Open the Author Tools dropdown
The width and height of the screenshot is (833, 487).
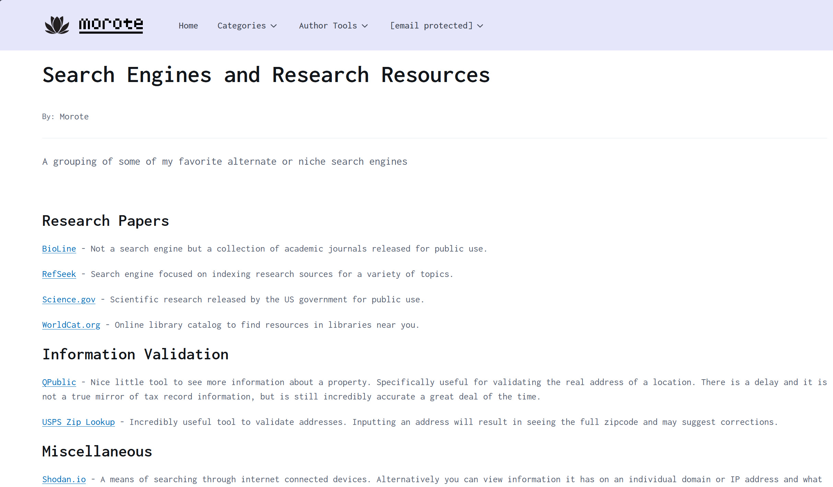[334, 25]
